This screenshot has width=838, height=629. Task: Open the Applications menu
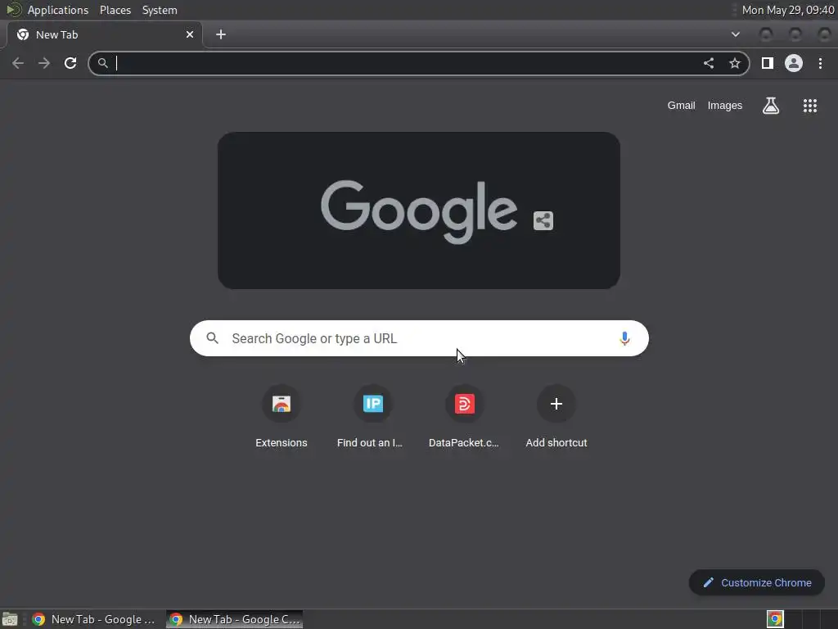point(58,10)
